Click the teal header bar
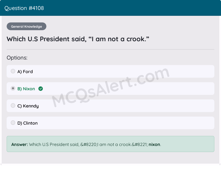221x172 pixels. (110, 8)
